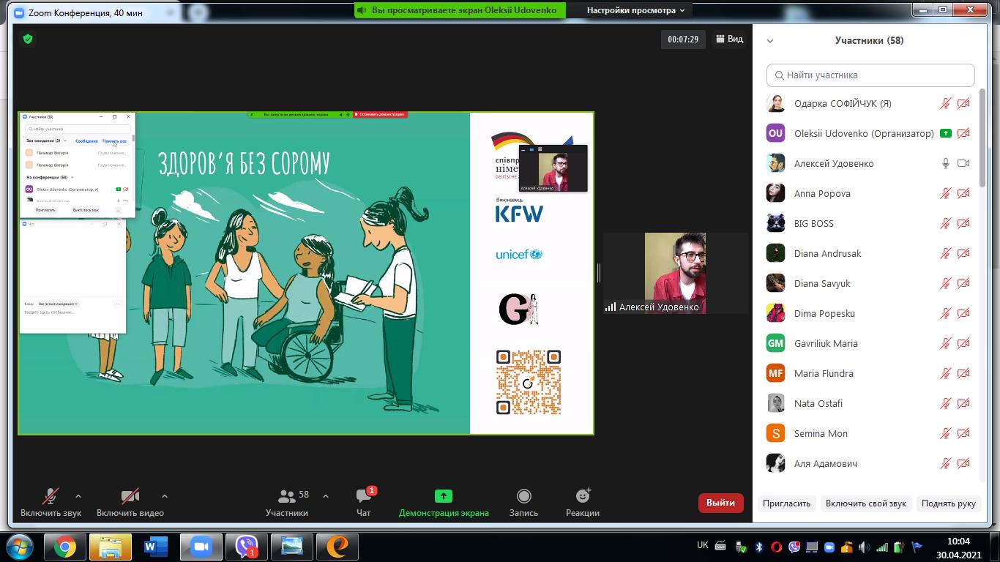Click the Запись record button
This screenshot has width=1000, height=562.
pyautogui.click(x=523, y=502)
